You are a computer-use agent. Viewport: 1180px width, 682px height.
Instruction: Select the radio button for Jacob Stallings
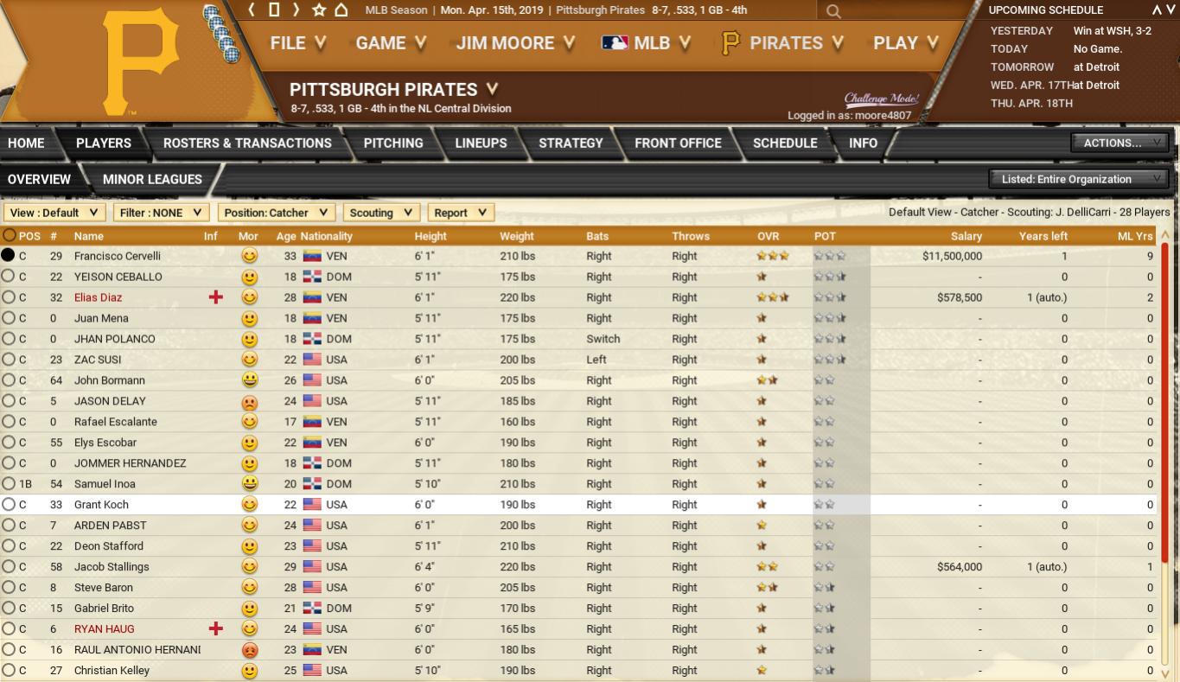click(x=9, y=567)
